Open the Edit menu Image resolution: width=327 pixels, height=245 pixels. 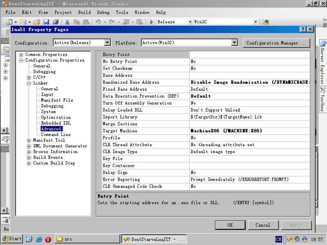click(27, 12)
